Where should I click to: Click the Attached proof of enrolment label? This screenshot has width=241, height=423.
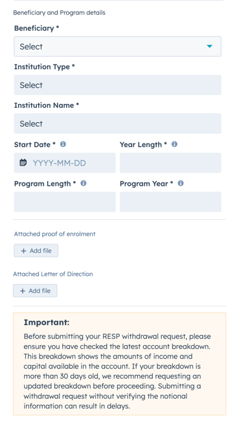pyautogui.click(x=54, y=234)
